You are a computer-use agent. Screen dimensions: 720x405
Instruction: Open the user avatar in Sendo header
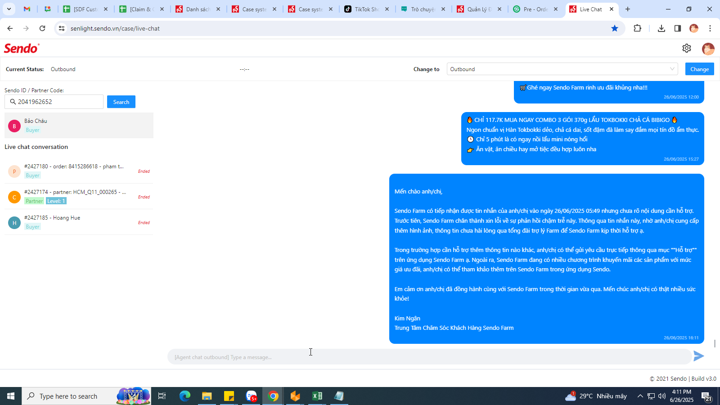click(708, 49)
